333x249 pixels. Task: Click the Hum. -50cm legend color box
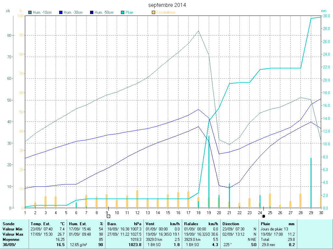92,12
